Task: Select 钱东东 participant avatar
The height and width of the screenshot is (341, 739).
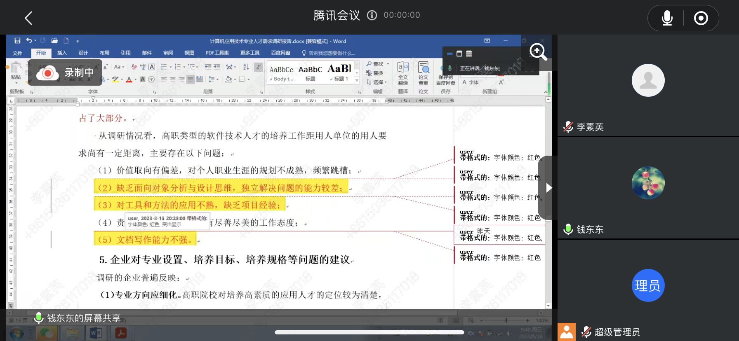Action: [648, 183]
